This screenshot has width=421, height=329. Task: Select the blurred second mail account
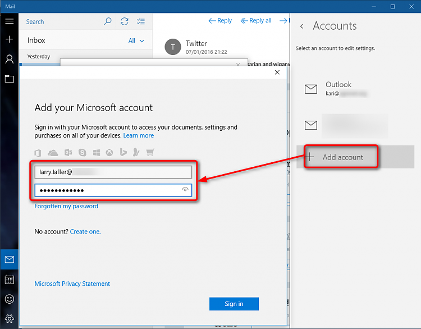(355, 125)
